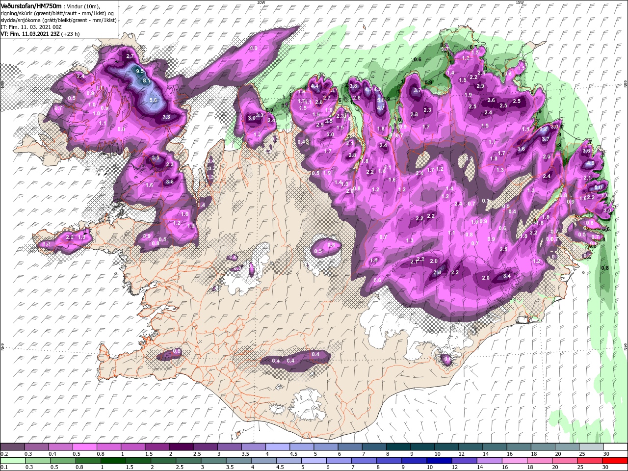Click the 20W longitude label
The image size is (628, 471).
coord(261,2)
